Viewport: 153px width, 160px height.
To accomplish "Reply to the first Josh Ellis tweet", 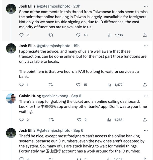I will click(x=21, y=35).
